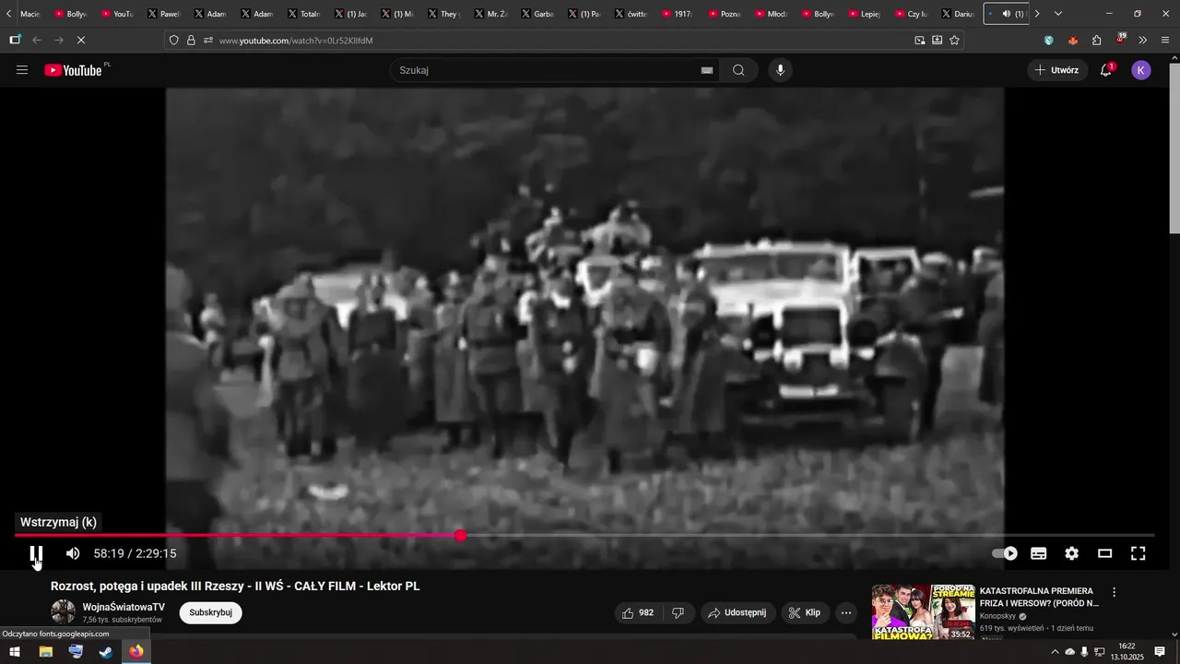Screen dimensions: 1180x664
Task: Open options for the Konopskyy recommended video
Action: (1114, 592)
